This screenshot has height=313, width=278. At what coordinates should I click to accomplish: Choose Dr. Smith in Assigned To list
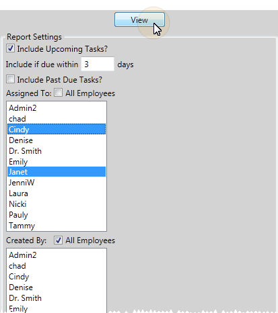(57, 151)
